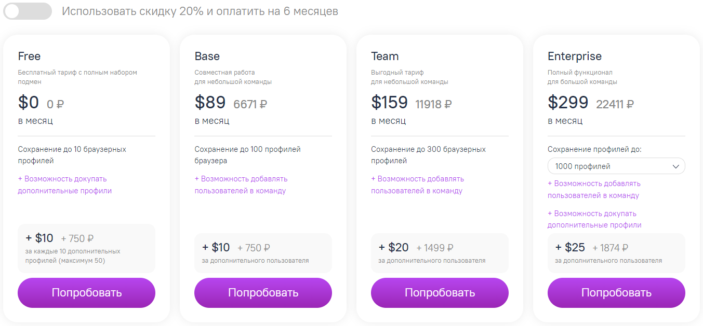703x326 pixels.
Task: Click the discount label text beside toggle
Action: 200,11
